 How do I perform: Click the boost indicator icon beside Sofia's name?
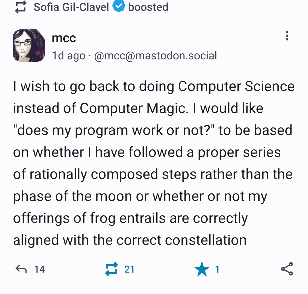[x=20, y=7]
